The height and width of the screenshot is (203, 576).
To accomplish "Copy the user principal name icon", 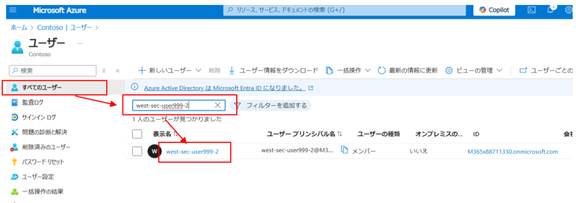I will [344, 150].
